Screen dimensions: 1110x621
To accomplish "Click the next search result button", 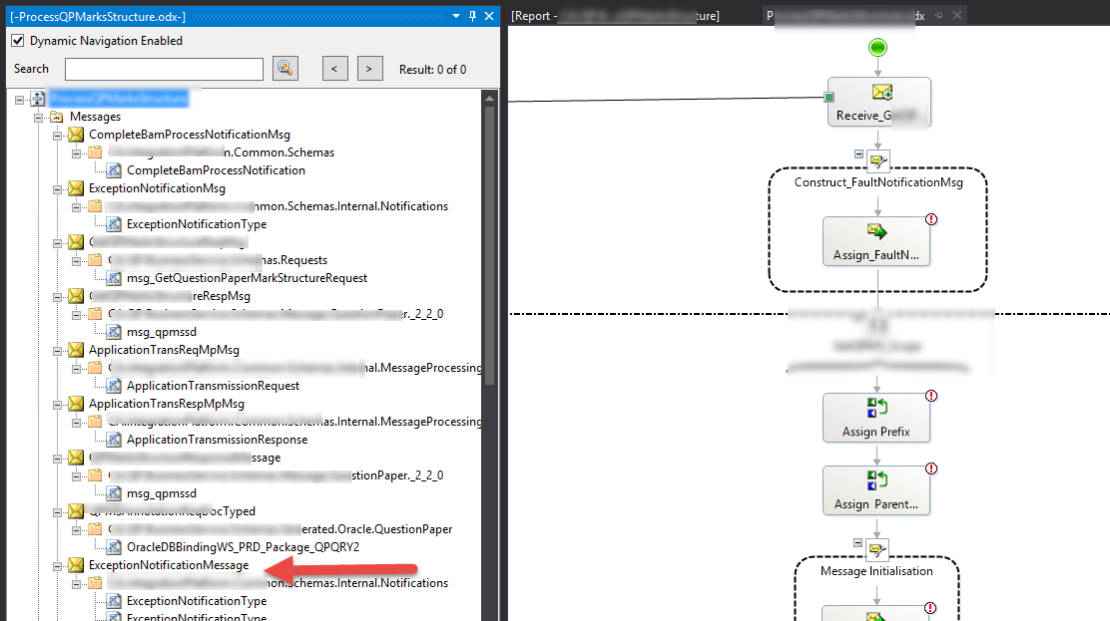I will click(x=369, y=69).
